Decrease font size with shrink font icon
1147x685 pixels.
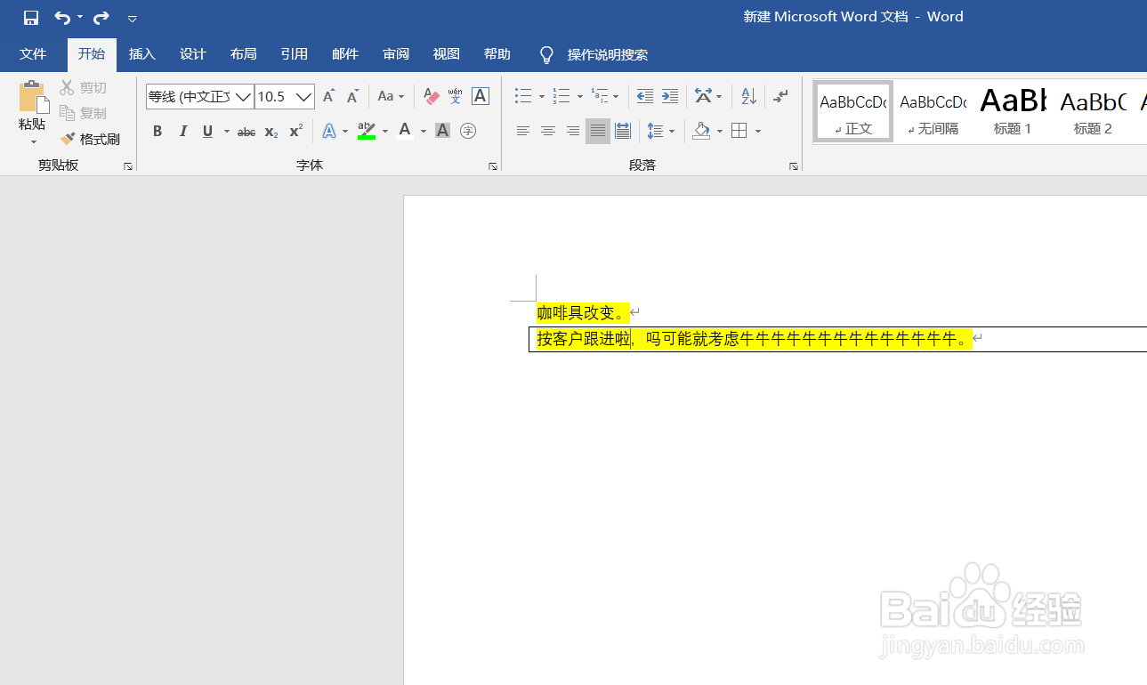353,96
